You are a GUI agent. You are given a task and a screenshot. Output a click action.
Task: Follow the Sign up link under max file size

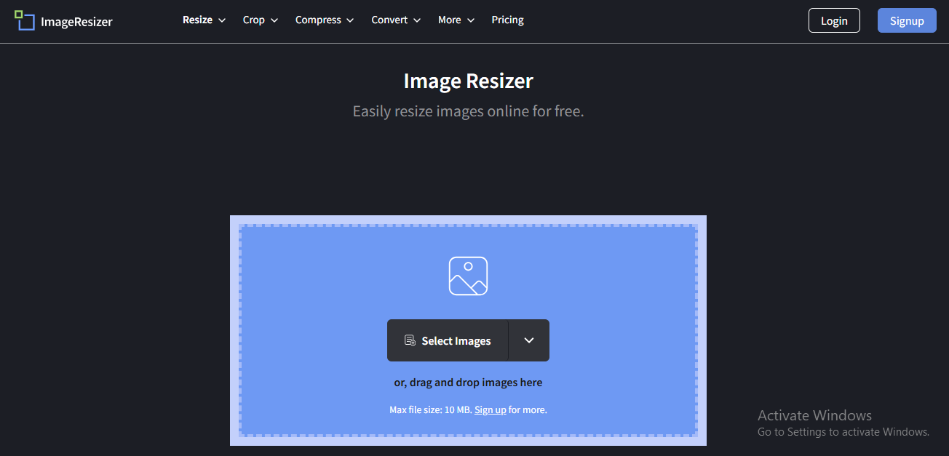(x=490, y=410)
